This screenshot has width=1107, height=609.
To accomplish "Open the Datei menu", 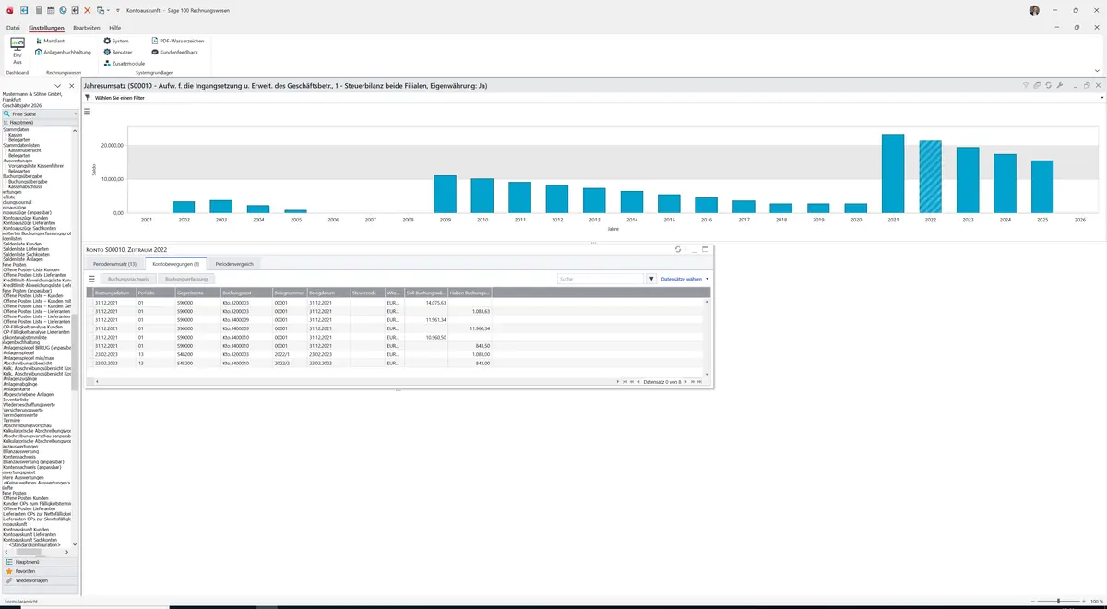I will pyautogui.click(x=13, y=28).
